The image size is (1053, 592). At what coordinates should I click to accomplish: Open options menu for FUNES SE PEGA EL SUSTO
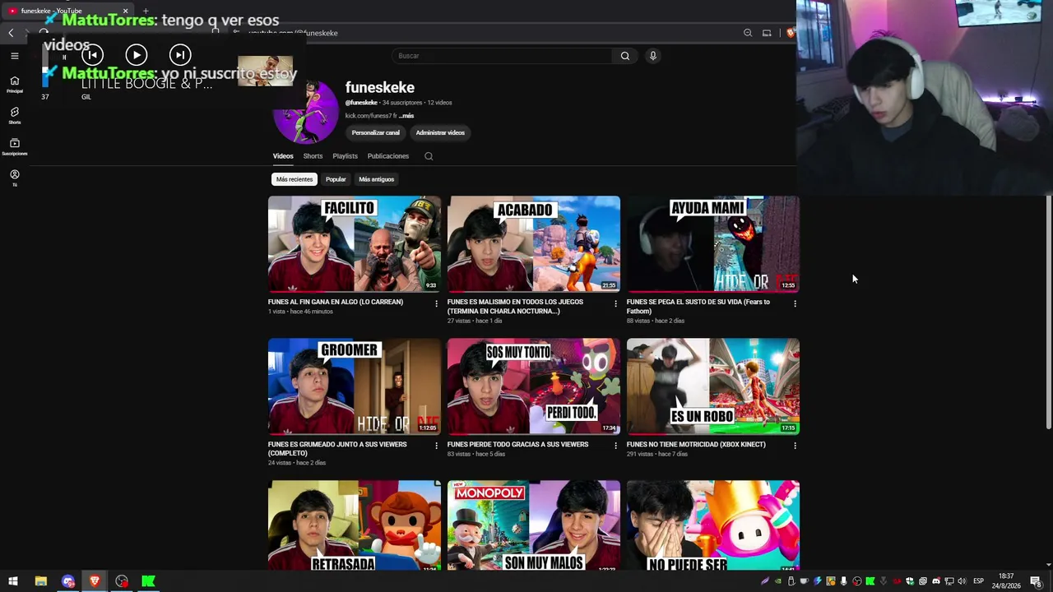795,303
